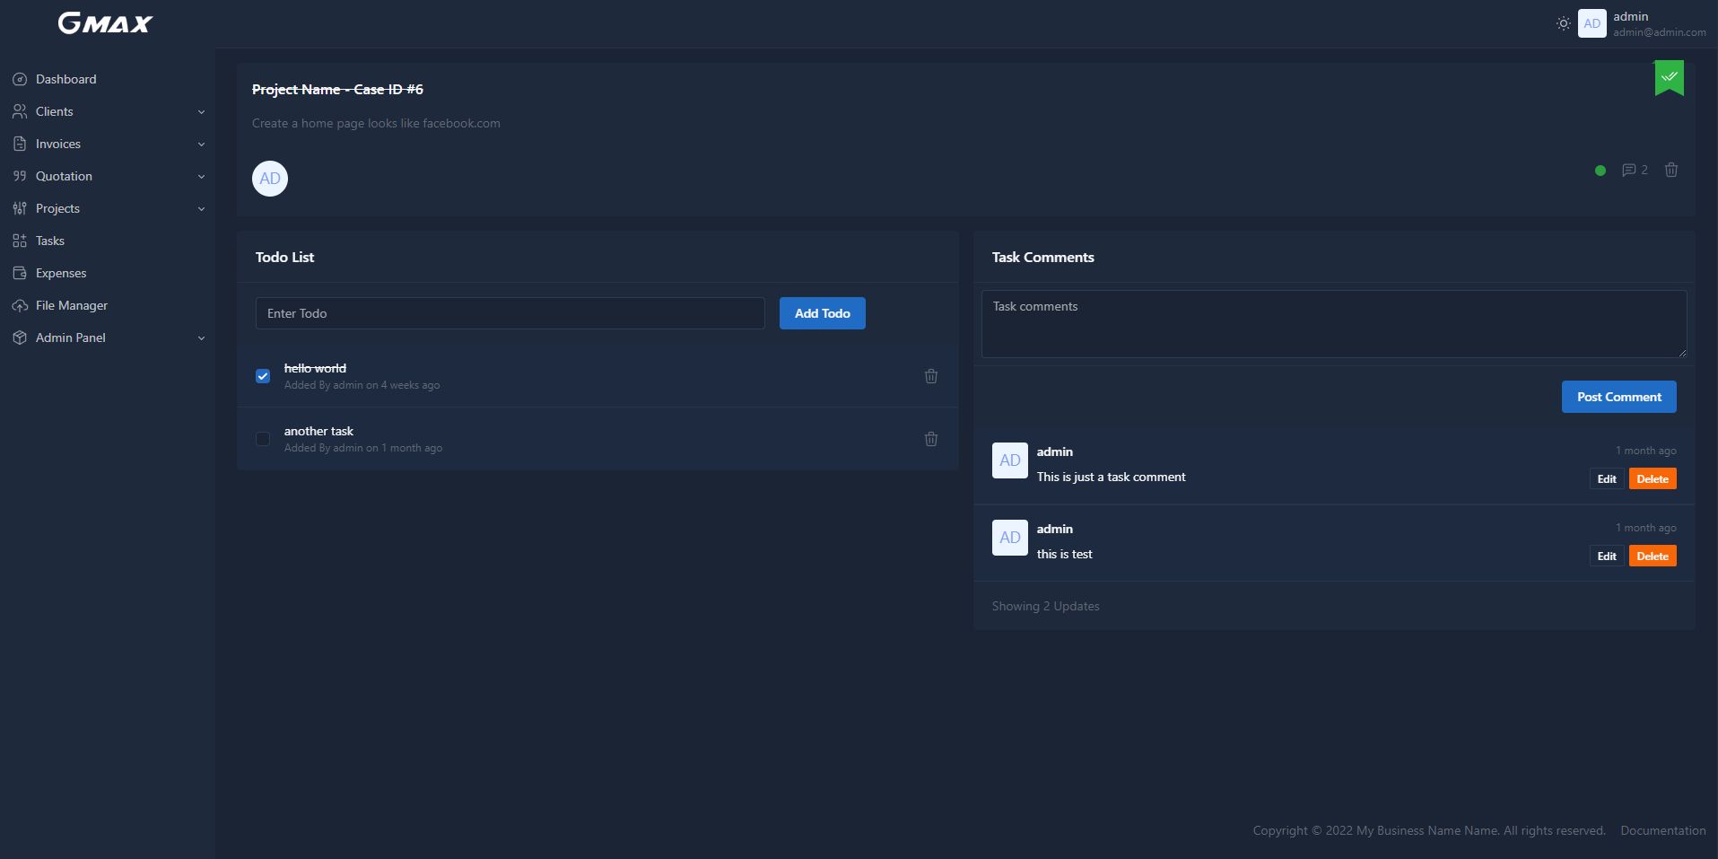Screen dimensions: 1718x859
Task: Expand the Quotation submenu chevron
Action: [x=201, y=177]
